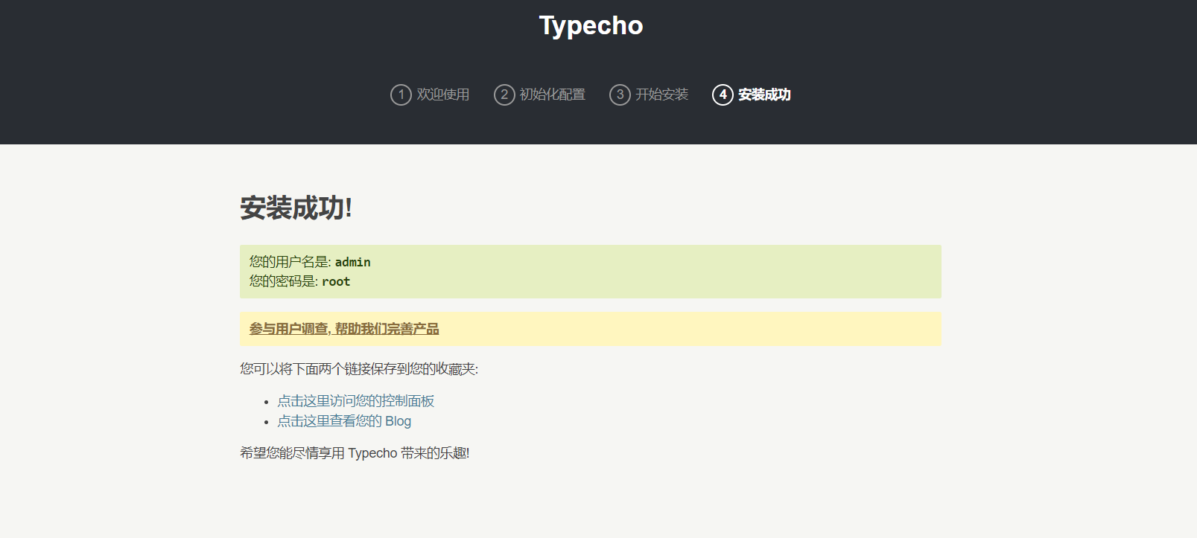
Task: Click the bullet before the Blog link
Action: (266, 422)
